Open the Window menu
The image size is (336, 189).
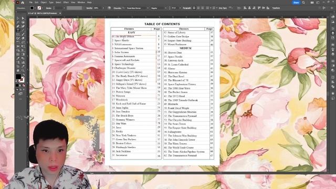tap(81, 2)
